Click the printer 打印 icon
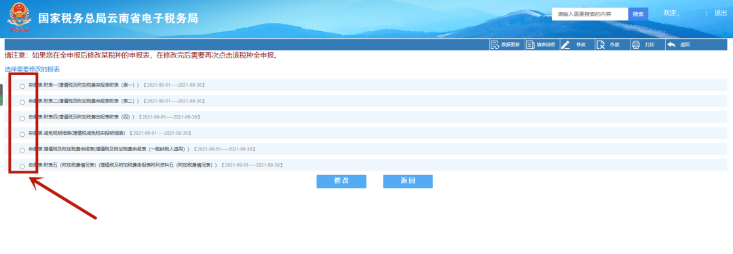733x254 pixels. click(635, 45)
